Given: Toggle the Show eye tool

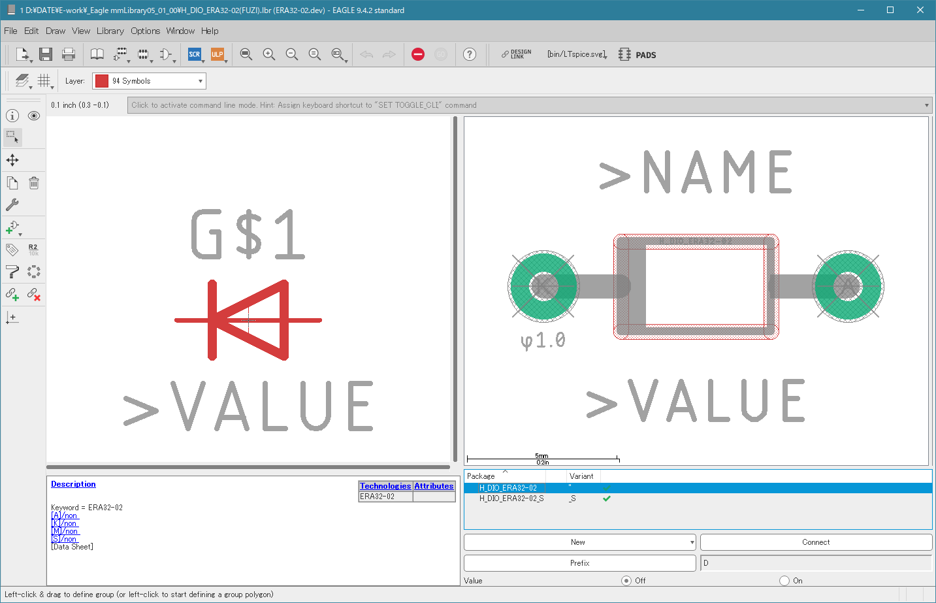Looking at the screenshot, I should [x=34, y=116].
